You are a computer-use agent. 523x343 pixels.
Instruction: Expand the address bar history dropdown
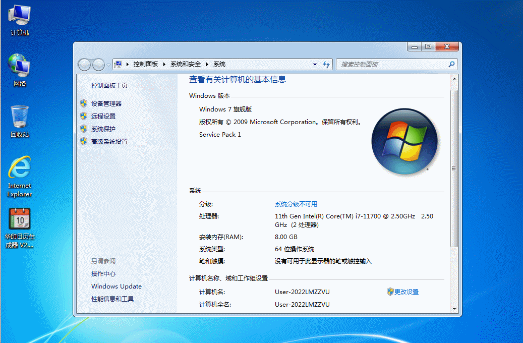[315, 65]
